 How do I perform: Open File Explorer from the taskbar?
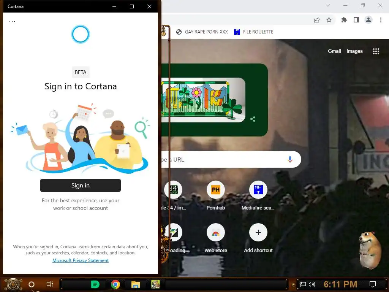pyautogui.click(x=136, y=284)
